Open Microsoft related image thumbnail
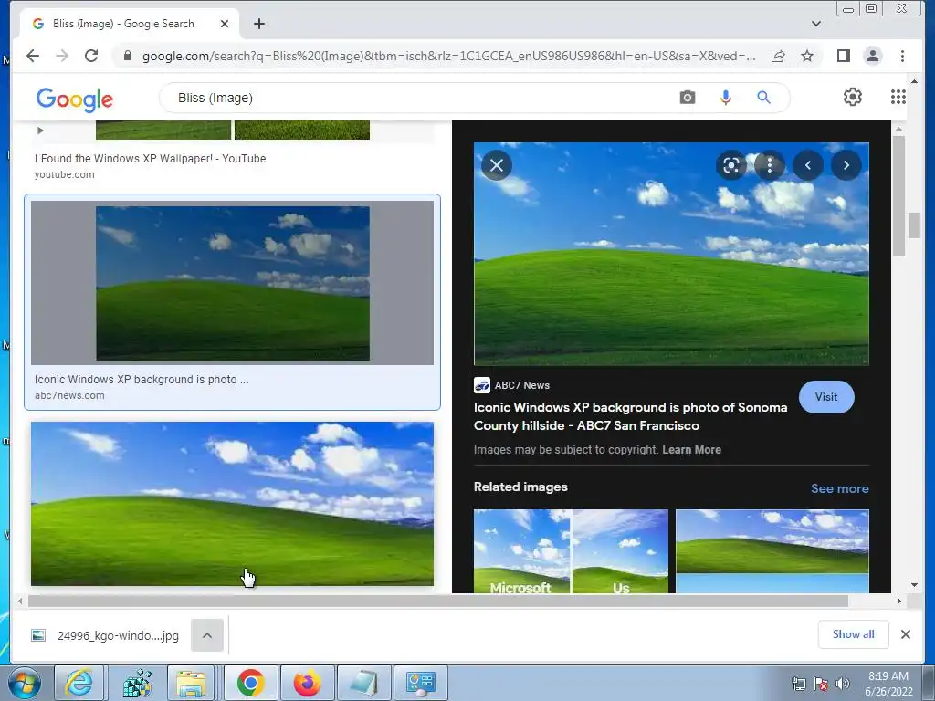 (x=521, y=551)
